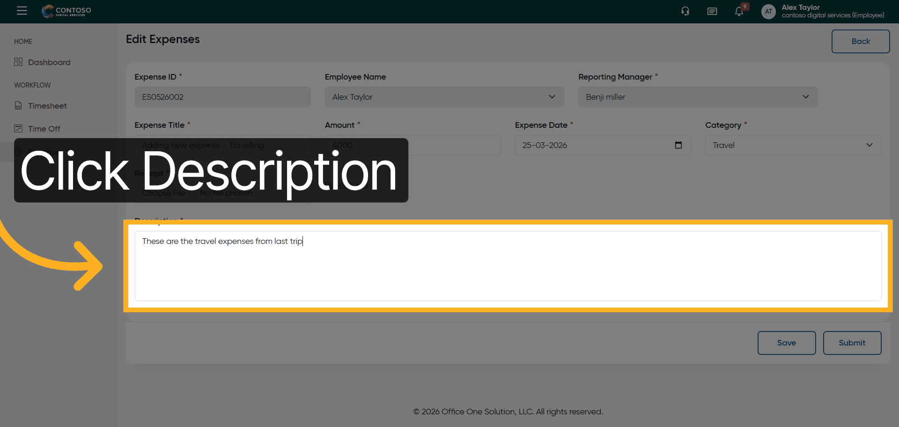The width and height of the screenshot is (899, 427).
Task: Open the hamburger navigation menu
Action: (22, 11)
